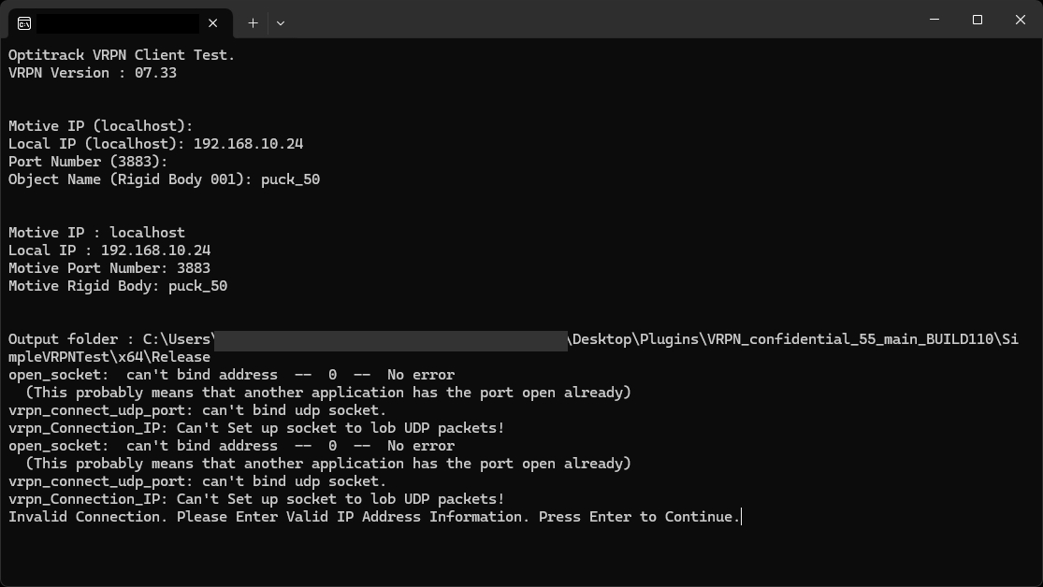Click the "Local IP (localhost): 192.168.10.24" prompt line
The width and height of the screenshot is (1043, 587).
[155, 144]
